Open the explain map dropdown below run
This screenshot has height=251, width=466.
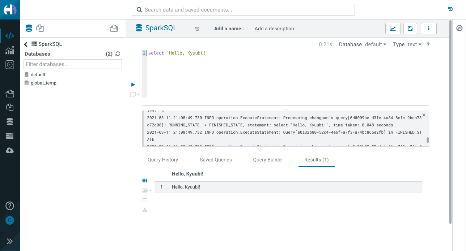coord(135,94)
